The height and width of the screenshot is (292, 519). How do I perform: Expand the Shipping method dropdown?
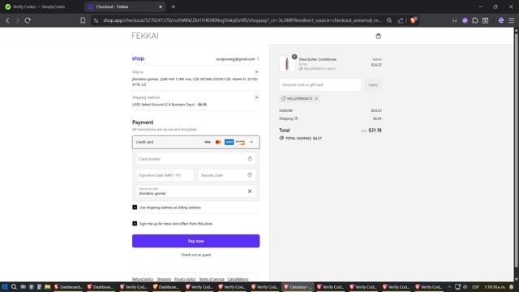(x=256, y=97)
